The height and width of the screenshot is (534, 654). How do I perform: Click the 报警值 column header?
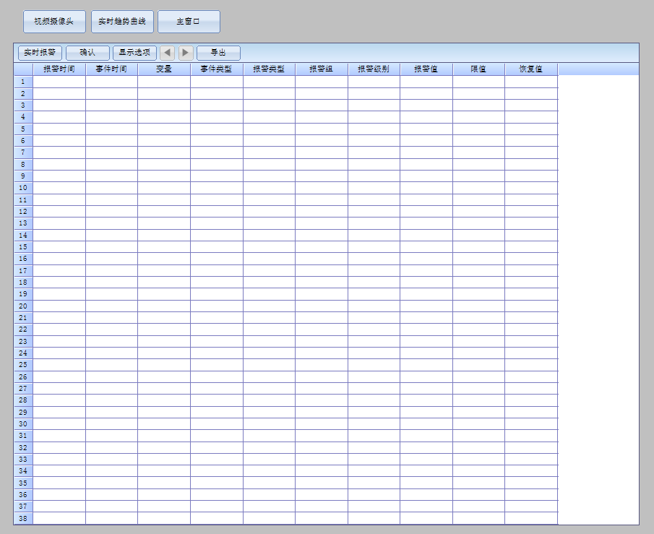(x=426, y=69)
